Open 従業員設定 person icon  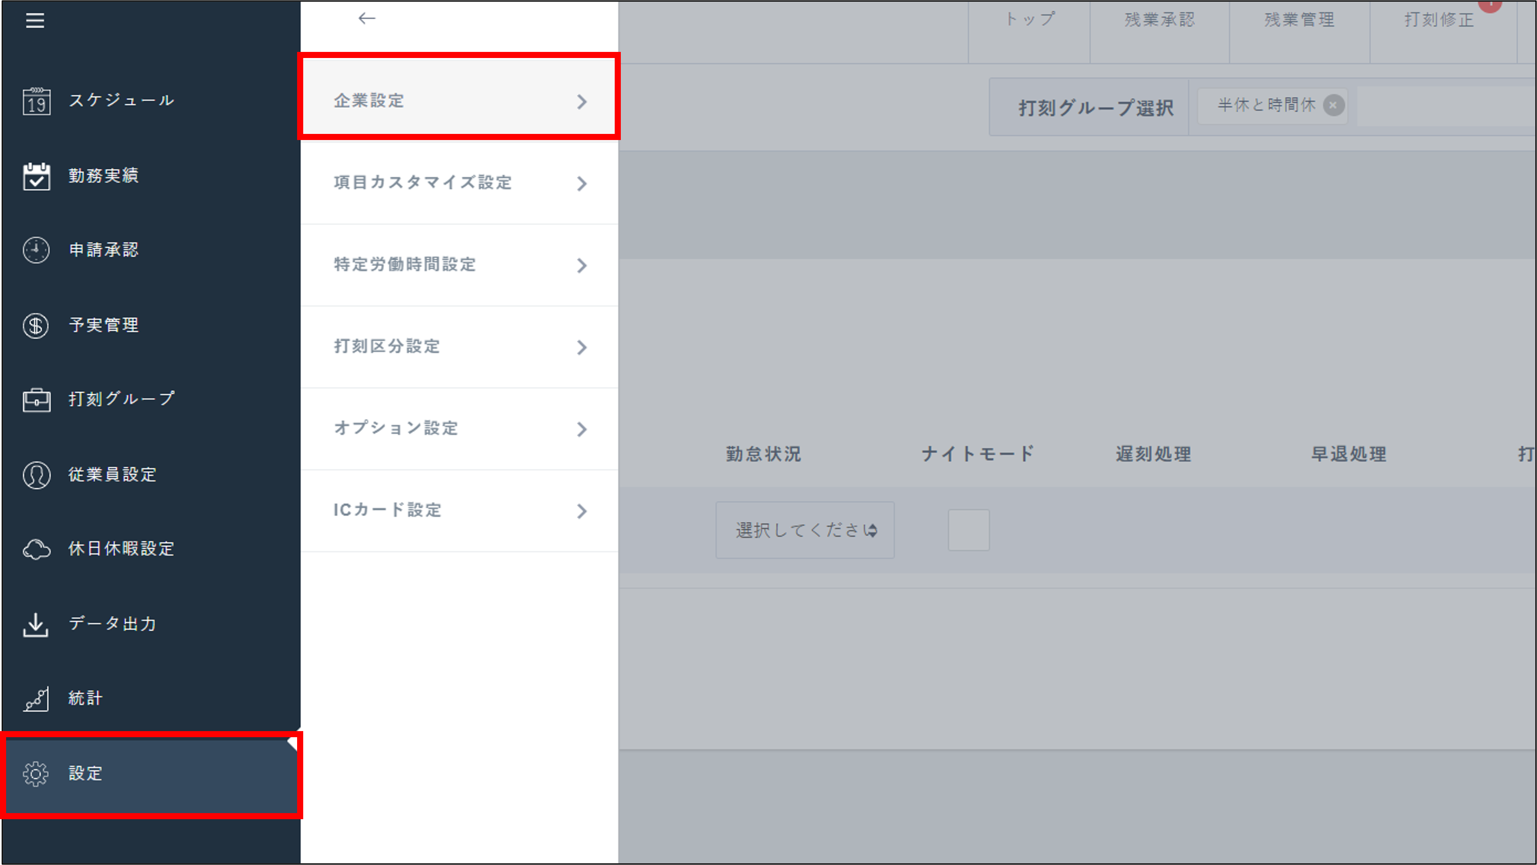point(36,475)
